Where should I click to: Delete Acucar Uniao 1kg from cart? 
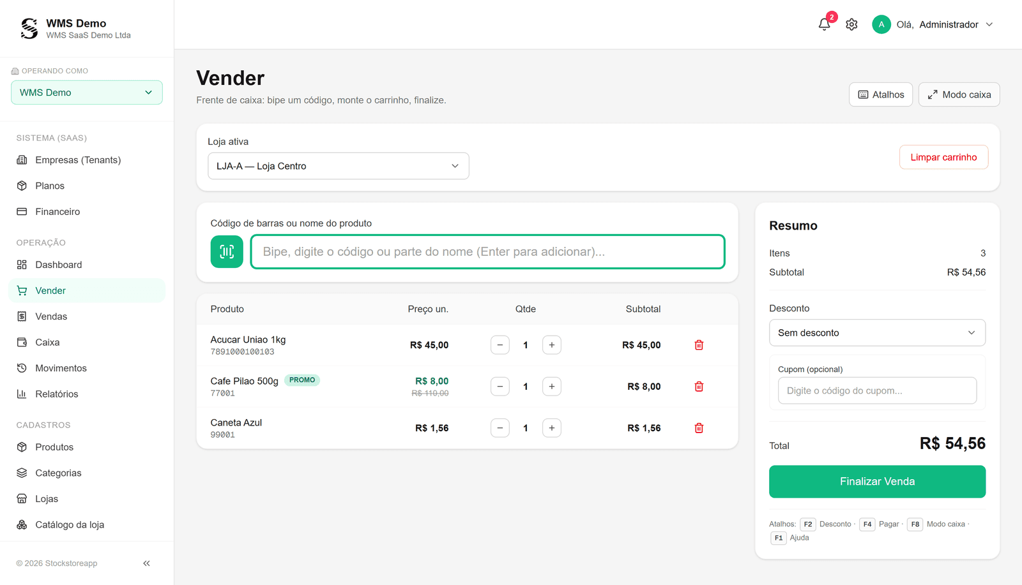pos(699,345)
